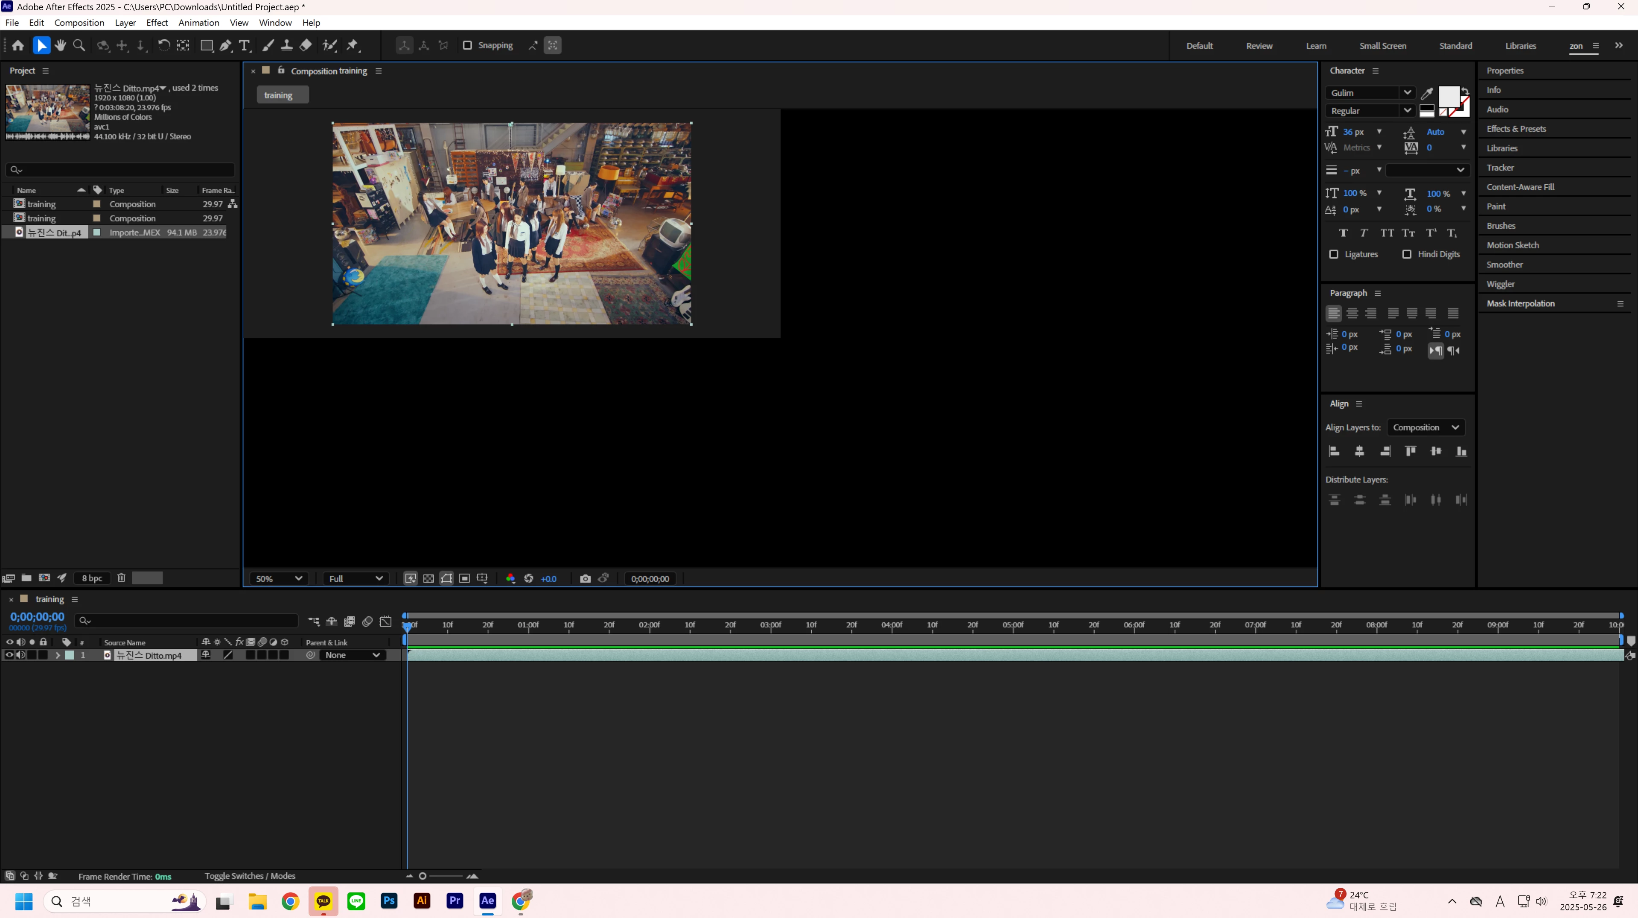The height and width of the screenshot is (918, 1638).
Task: Click Toggle Switches / Modes button
Action: [250, 876]
